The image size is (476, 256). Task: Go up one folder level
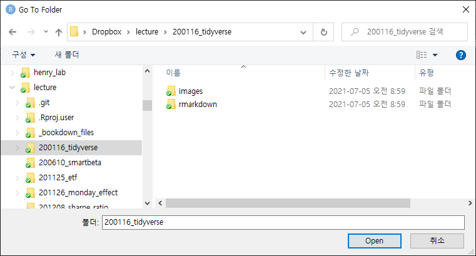pyautogui.click(x=59, y=32)
